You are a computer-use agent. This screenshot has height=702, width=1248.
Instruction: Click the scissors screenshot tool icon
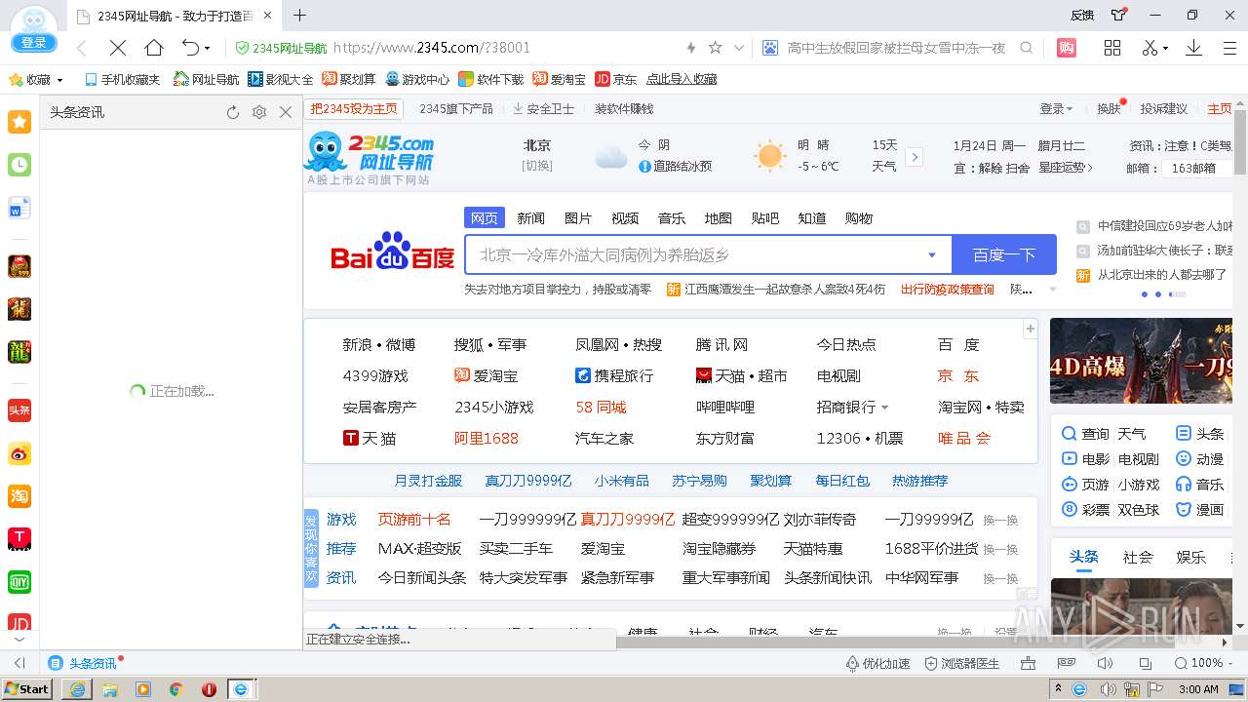1150,48
